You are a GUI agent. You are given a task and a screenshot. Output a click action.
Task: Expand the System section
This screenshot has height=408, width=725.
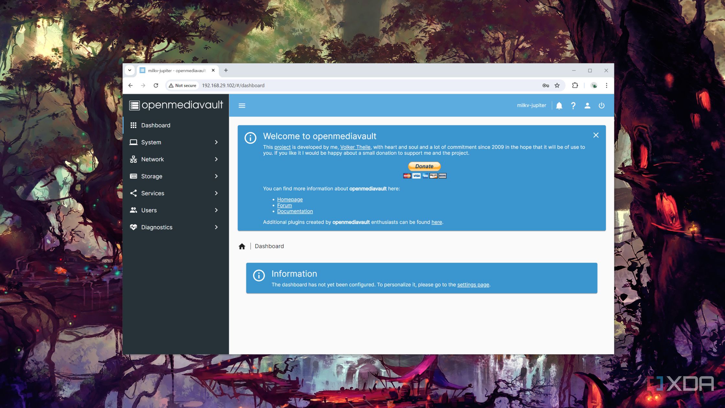[216, 142]
